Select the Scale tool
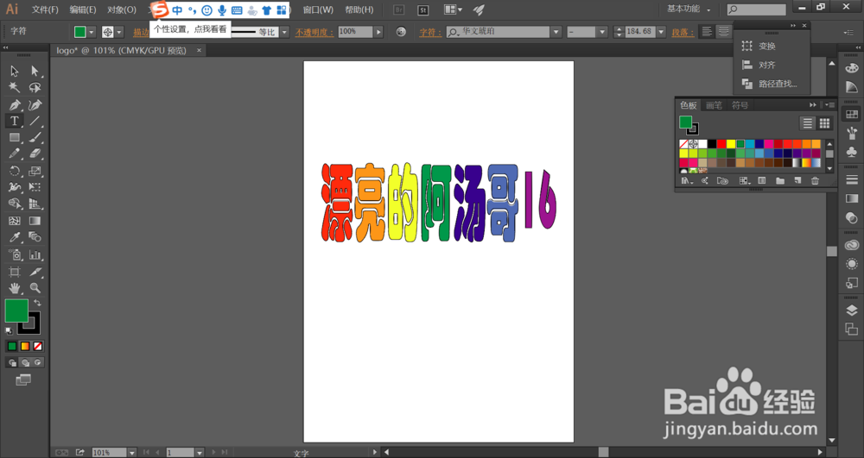864x458 pixels. 35,171
